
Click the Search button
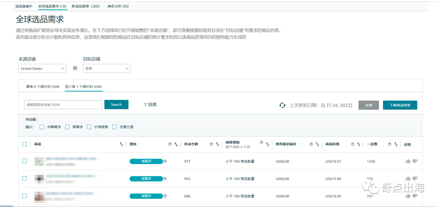click(116, 105)
